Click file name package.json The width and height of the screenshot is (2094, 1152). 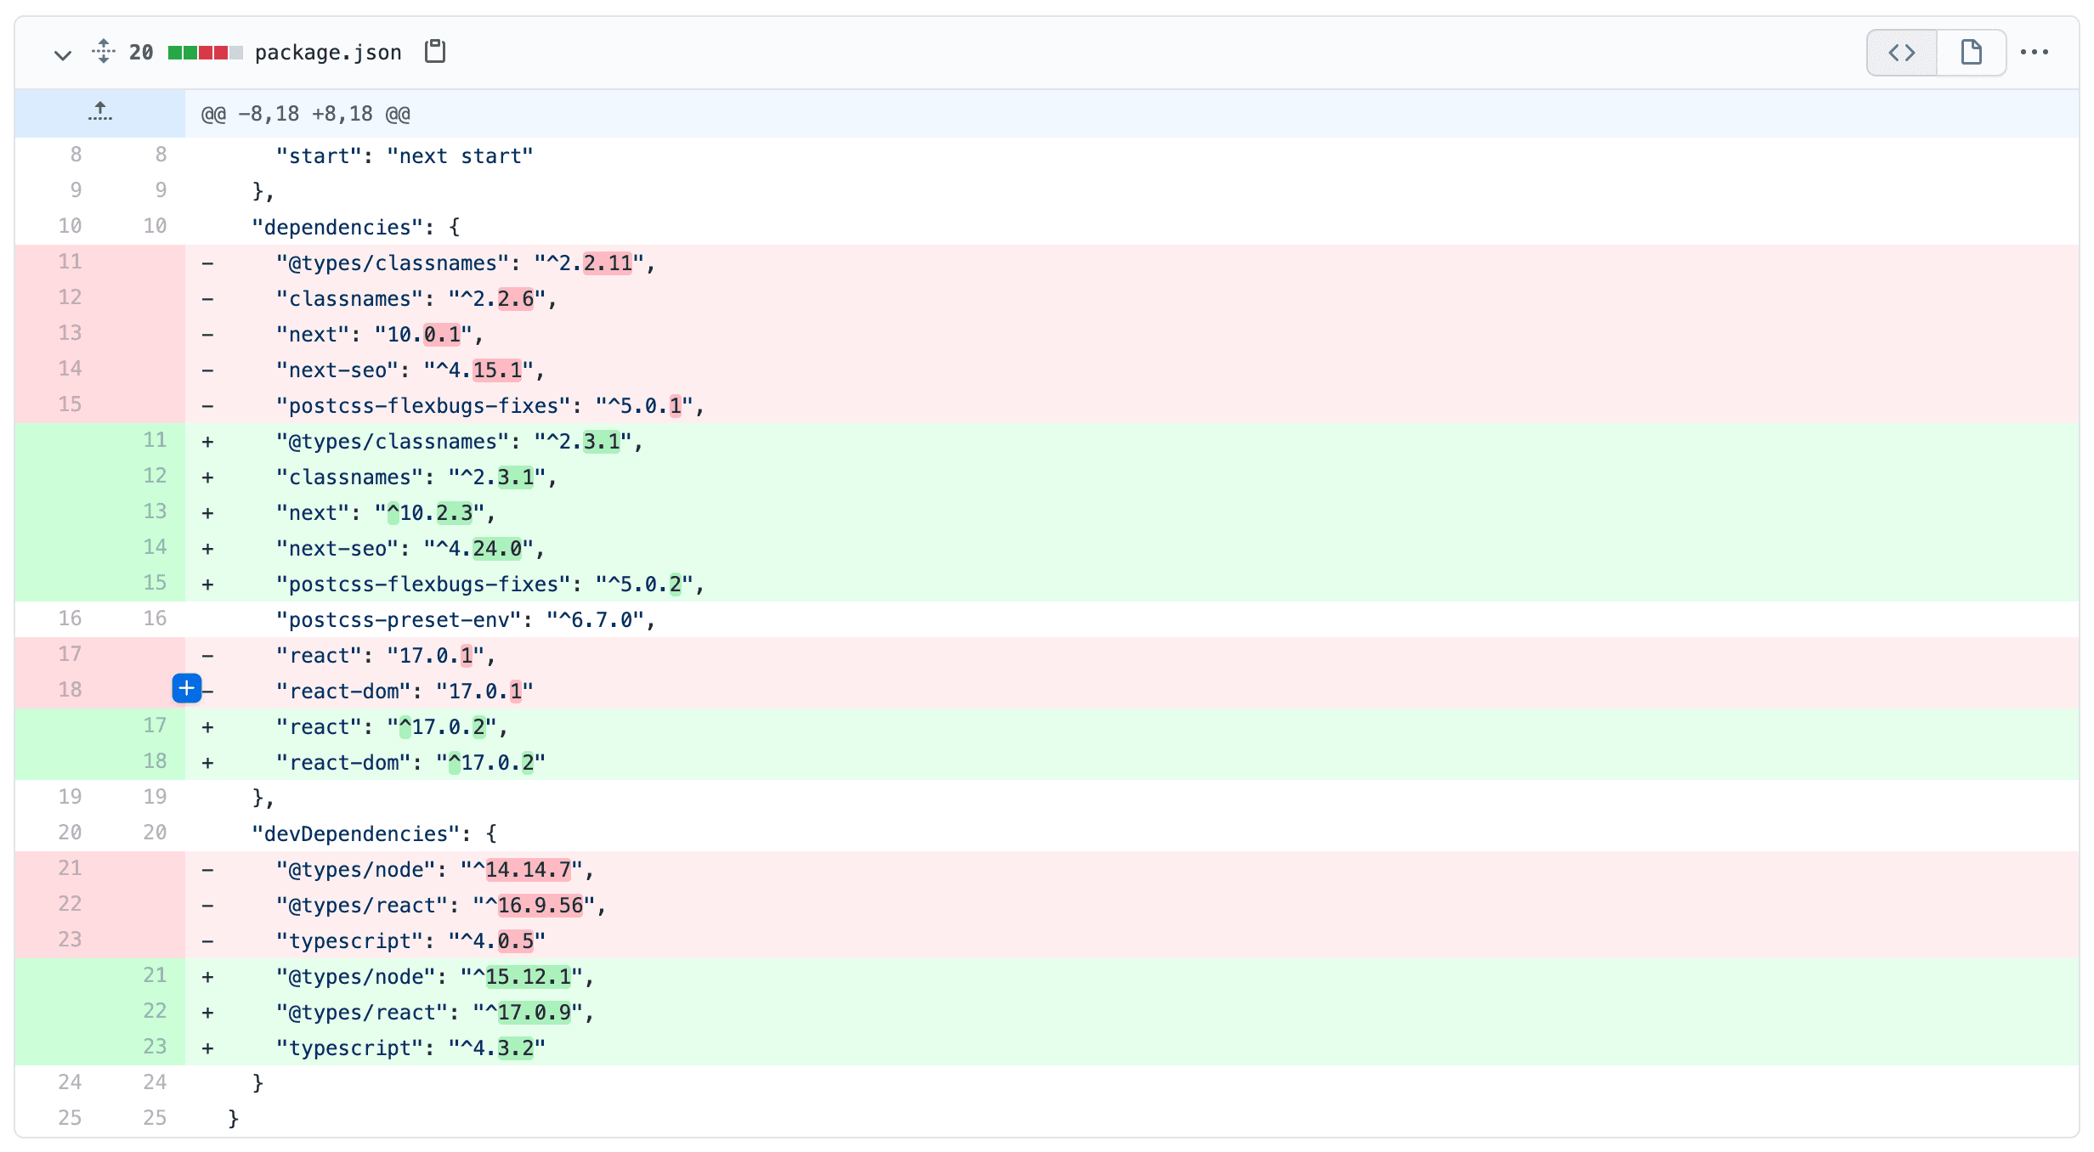(328, 53)
